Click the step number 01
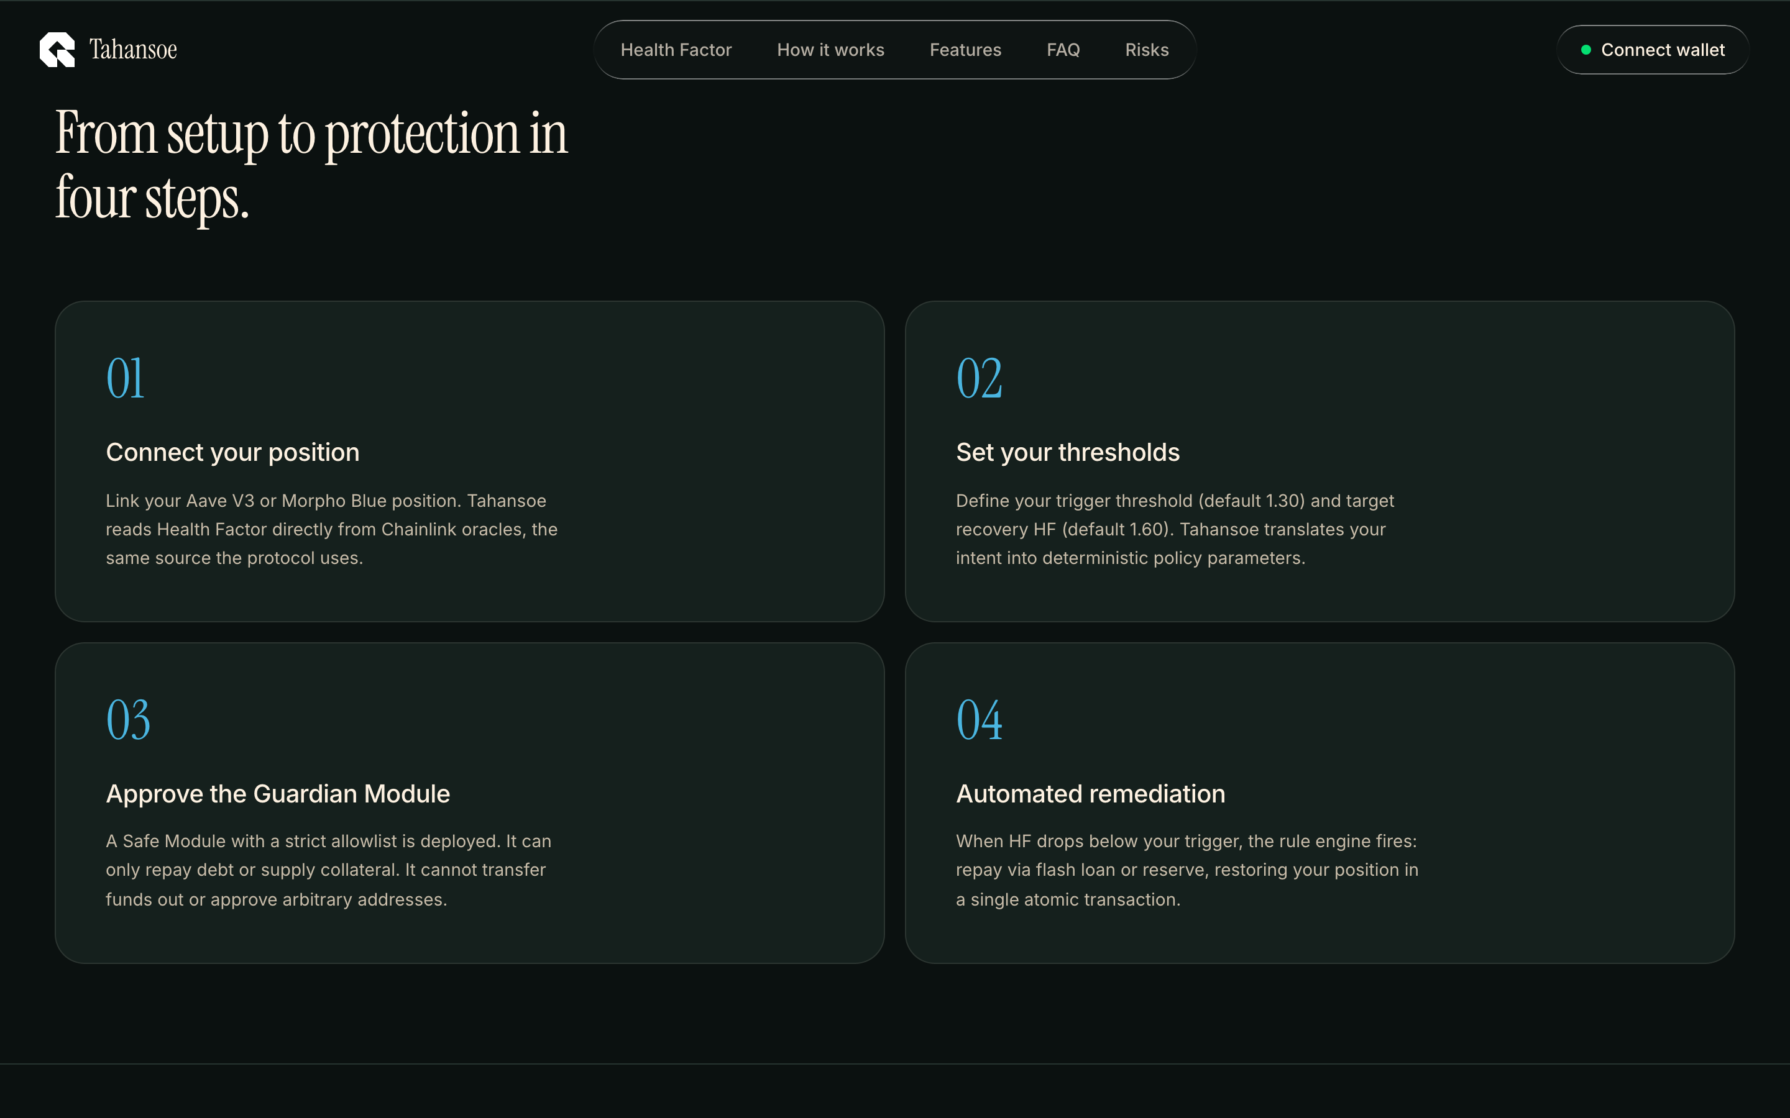 click(x=125, y=379)
